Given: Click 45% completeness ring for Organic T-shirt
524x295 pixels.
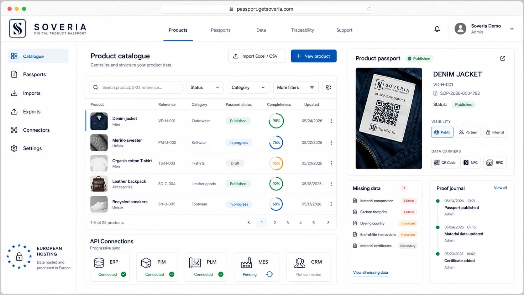Looking at the screenshot, I should [x=276, y=163].
